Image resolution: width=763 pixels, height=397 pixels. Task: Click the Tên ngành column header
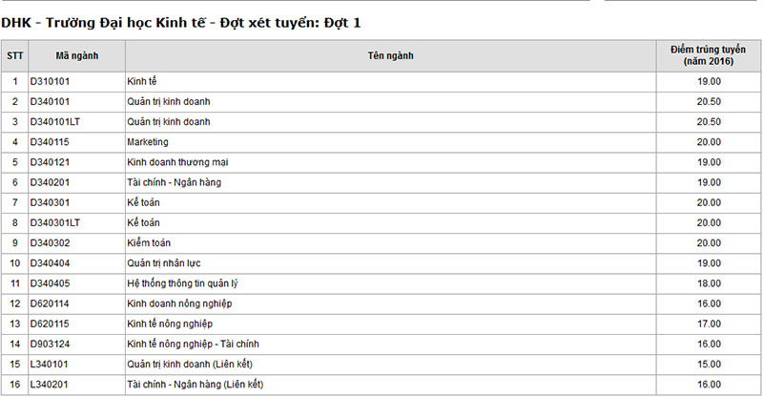point(391,55)
